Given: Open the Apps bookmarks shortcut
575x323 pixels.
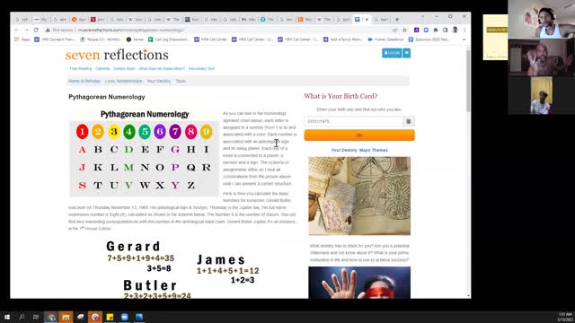Looking at the screenshot, I should (x=22, y=39).
